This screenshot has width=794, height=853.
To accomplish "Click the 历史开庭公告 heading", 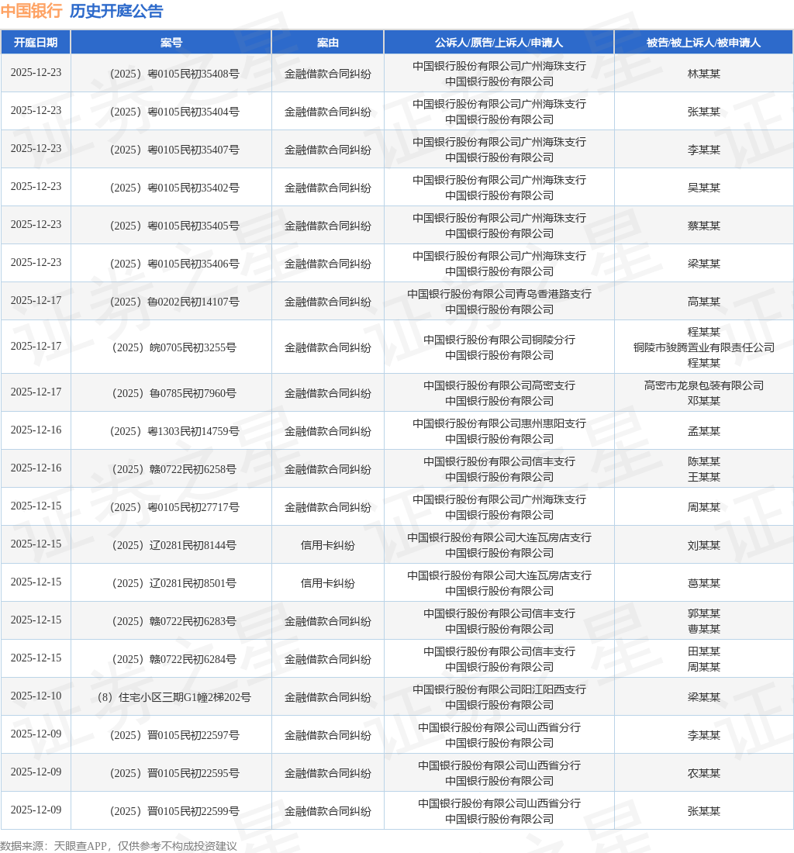I will 116,11.
